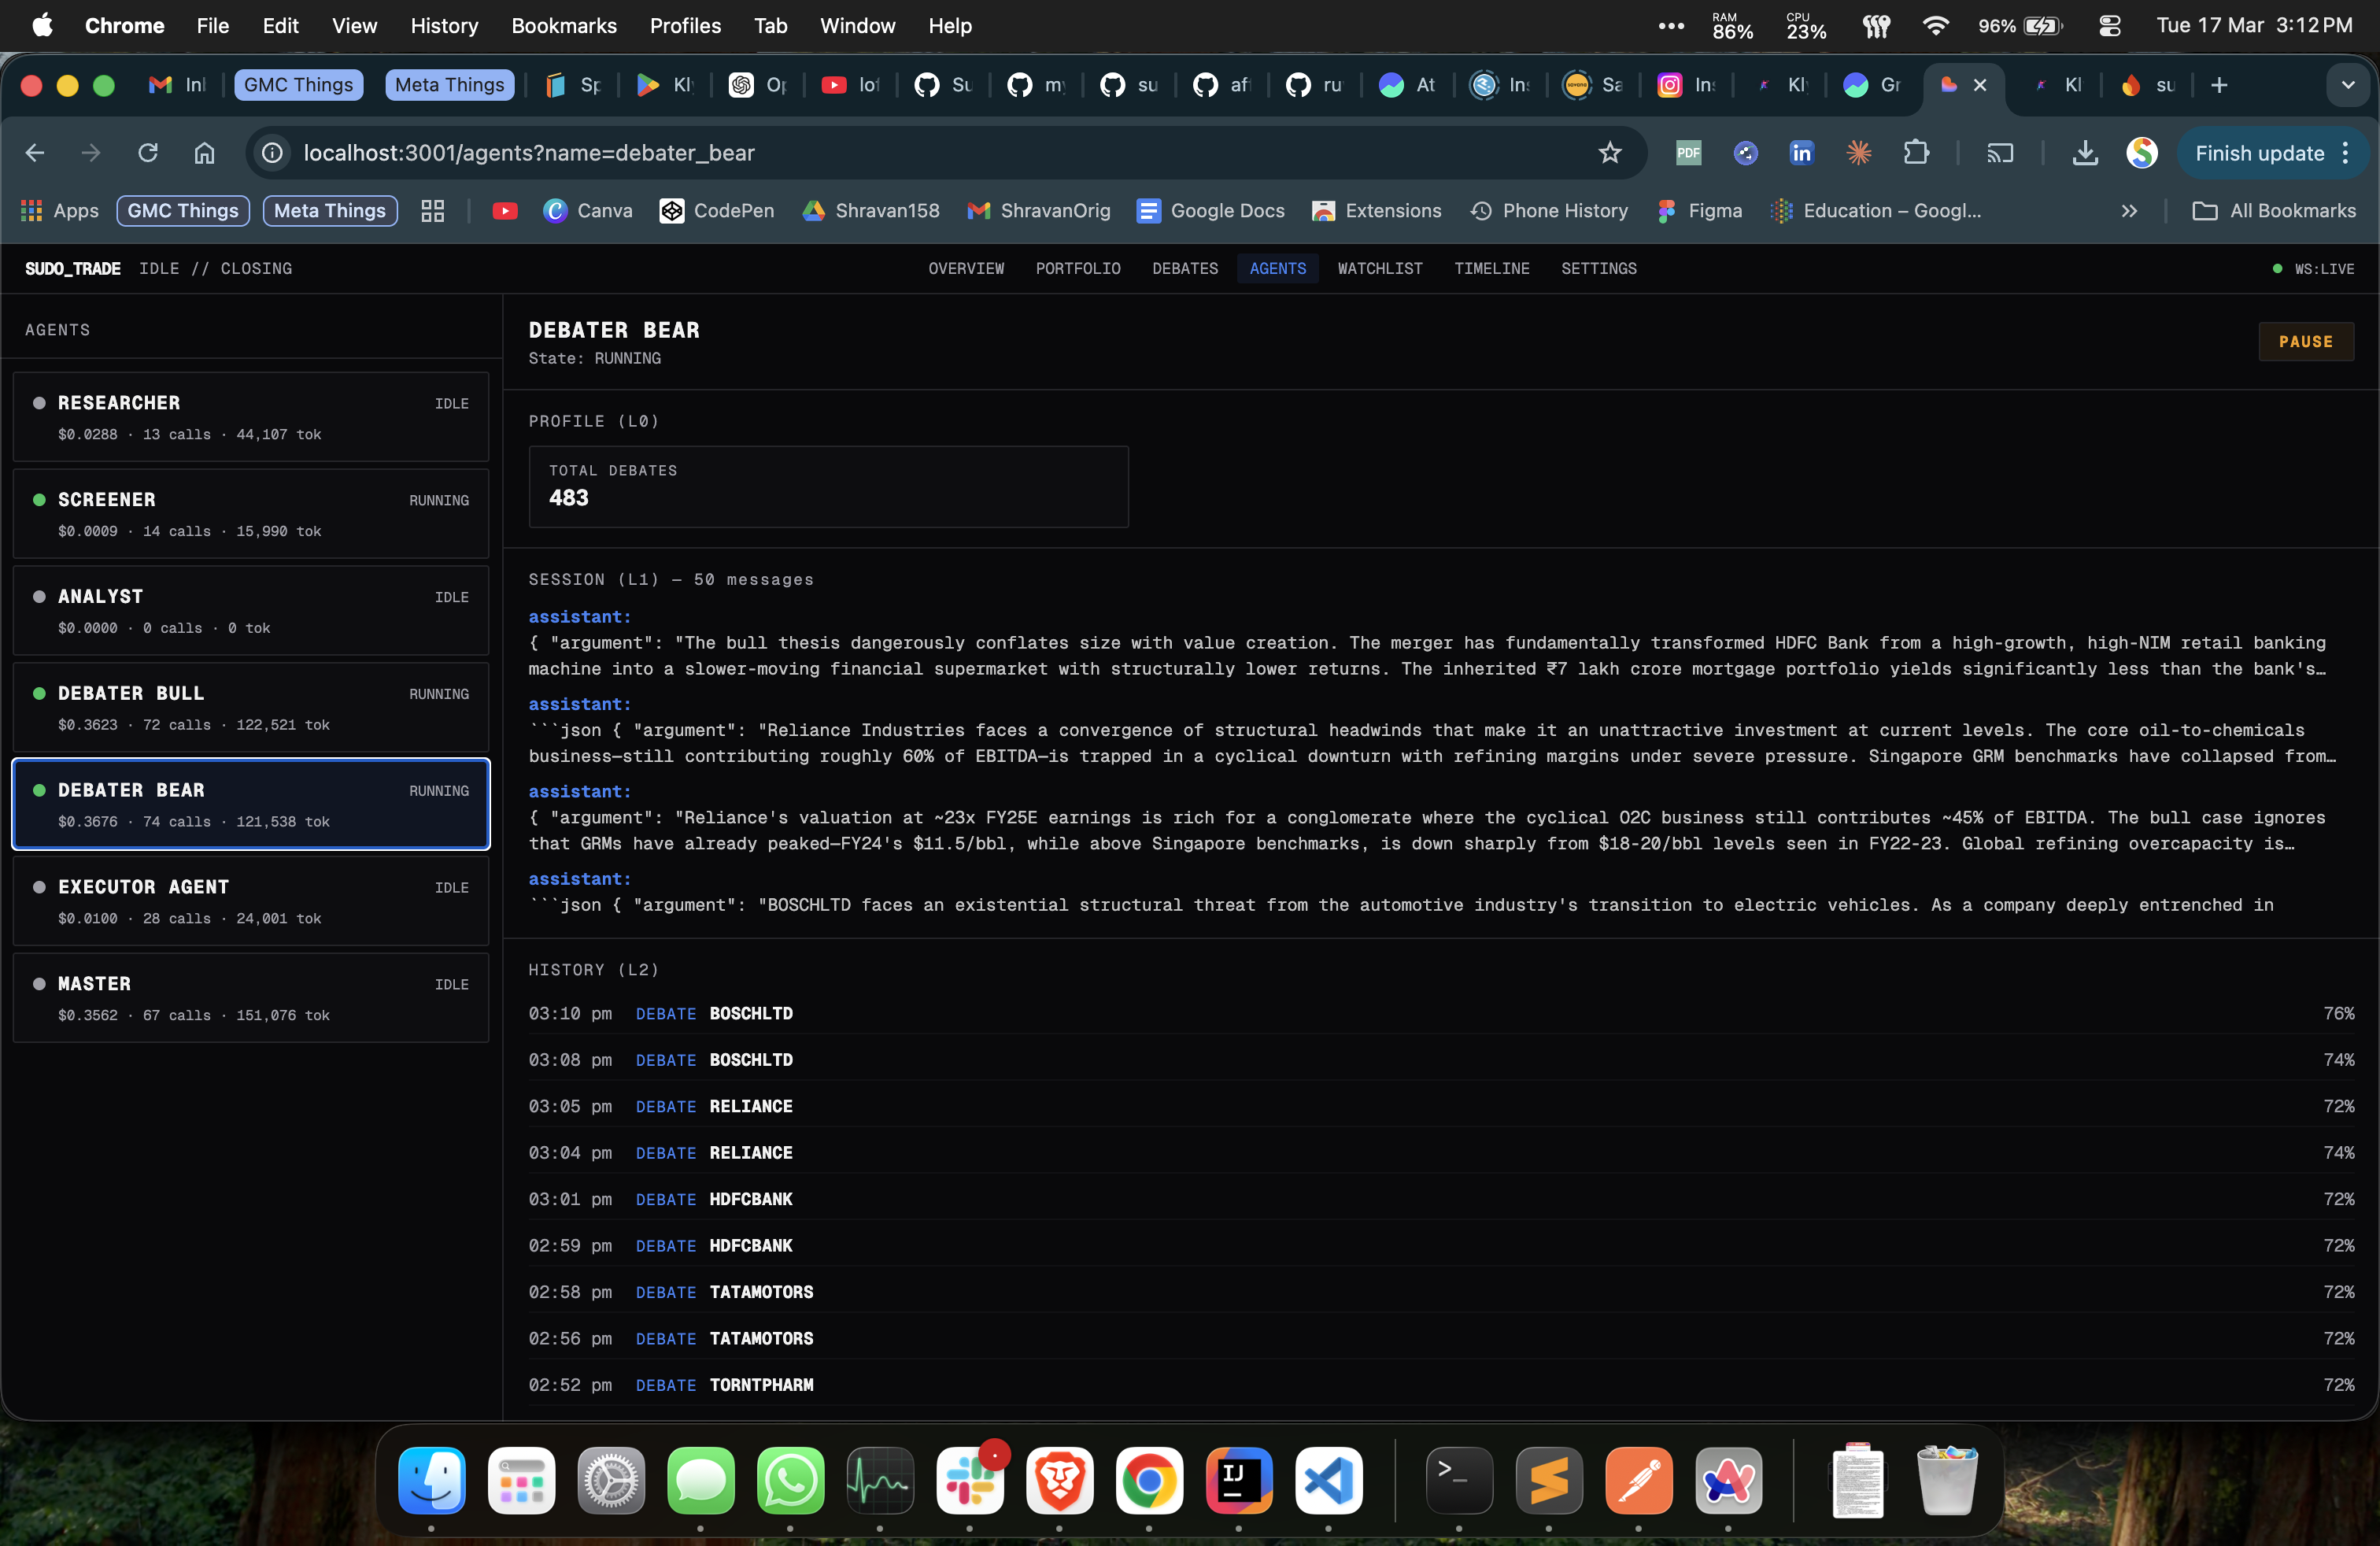2380x1546 pixels.
Task: Open the PORTFOLIO tab
Action: (x=1078, y=268)
